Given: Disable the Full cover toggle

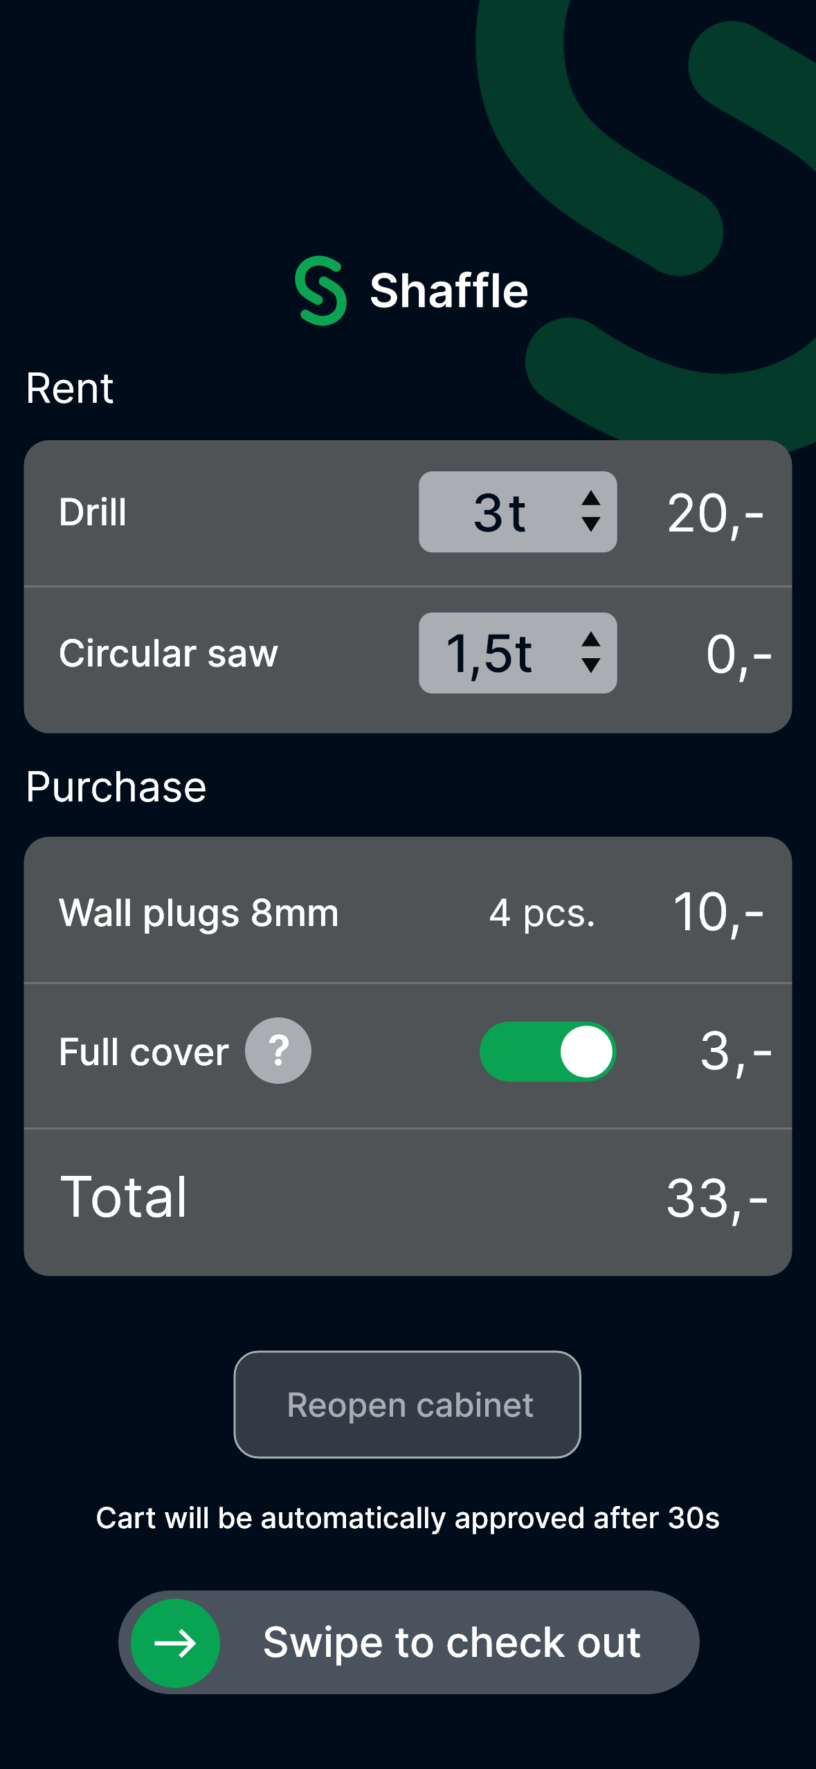Looking at the screenshot, I should coord(547,1051).
